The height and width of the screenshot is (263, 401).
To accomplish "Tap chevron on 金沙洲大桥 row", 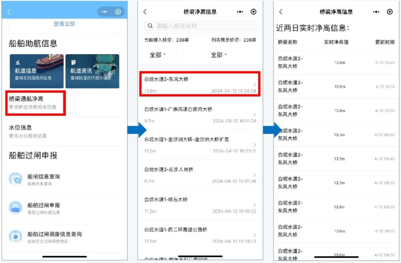I will [255, 145].
